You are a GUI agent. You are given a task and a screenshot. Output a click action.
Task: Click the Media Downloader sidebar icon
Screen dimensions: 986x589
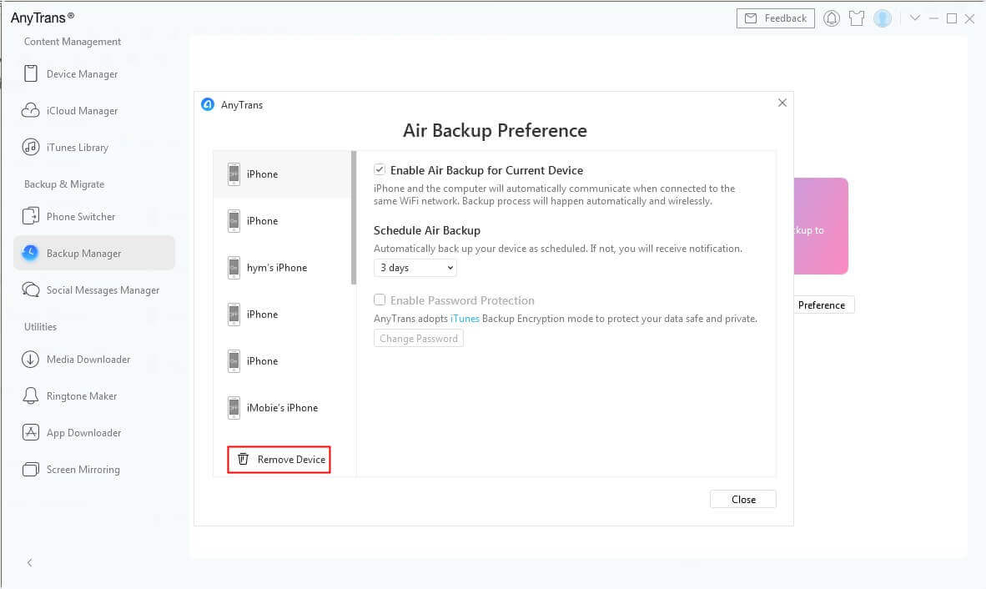pyautogui.click(x=31, y=360)
